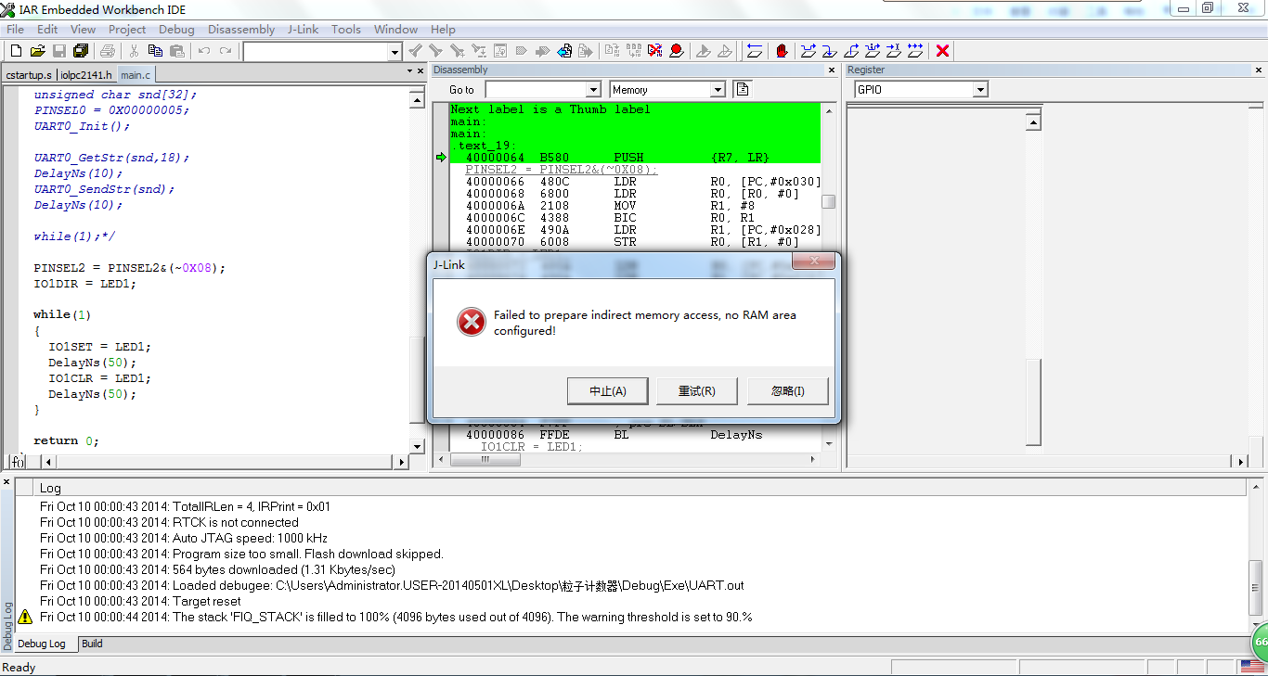The height and width of the screenshot is (676, 1268).
Task: Click the disassembly vertical scrollbar thumb
Action: pos(828,201)
